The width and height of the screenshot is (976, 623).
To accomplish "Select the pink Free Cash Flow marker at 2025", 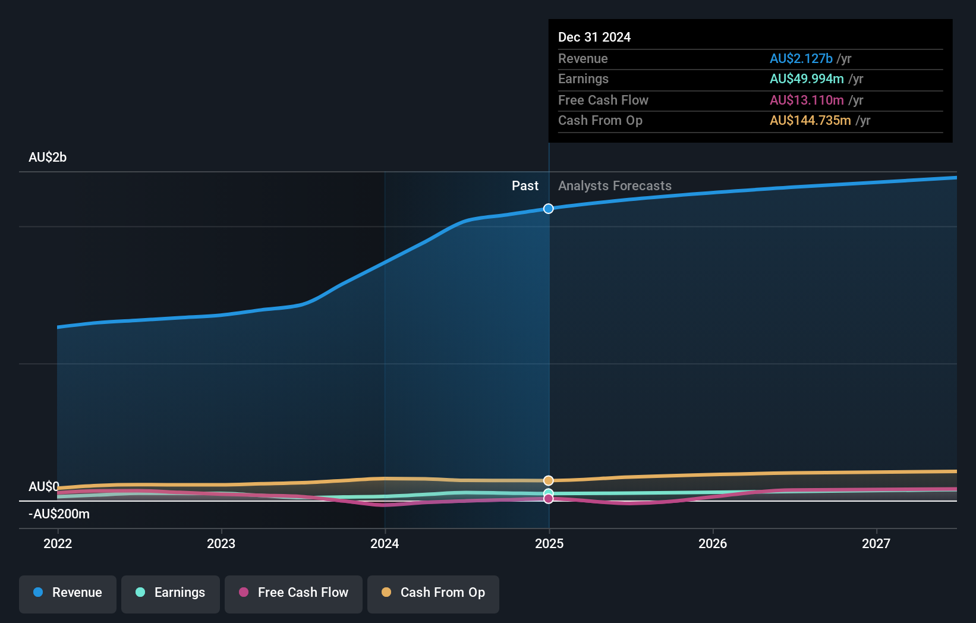I will (x=548, y=499).
